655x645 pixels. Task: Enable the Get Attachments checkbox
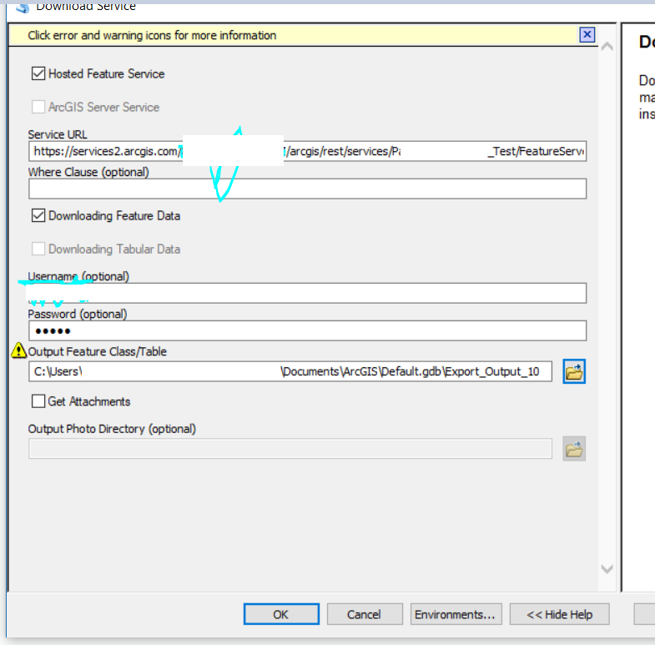[x=38, y=401]
